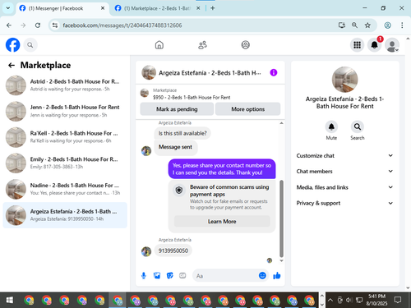
Task: Open the notifications bell with badge
Action: [x=375, y=45]
